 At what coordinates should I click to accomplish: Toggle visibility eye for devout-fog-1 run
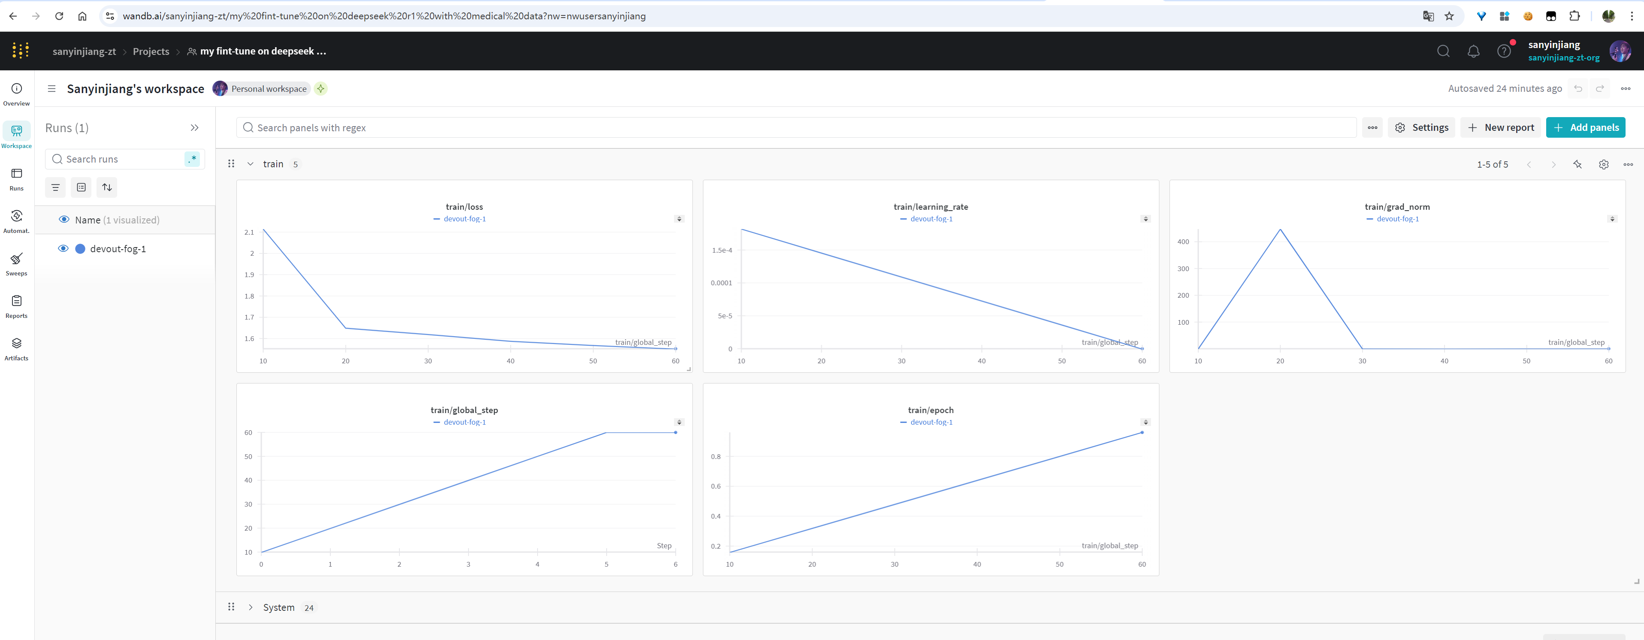point(63,248)
